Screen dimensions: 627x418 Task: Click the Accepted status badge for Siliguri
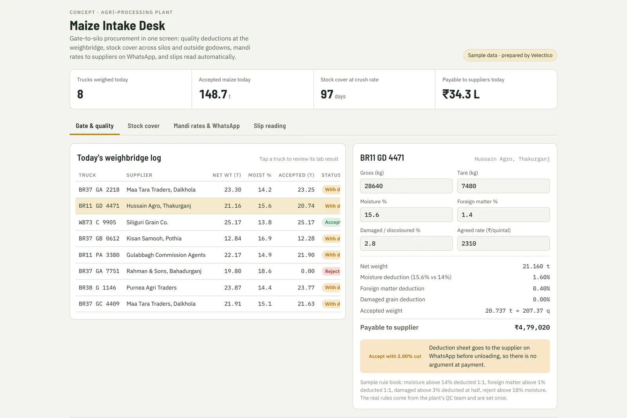pos(331,222)
